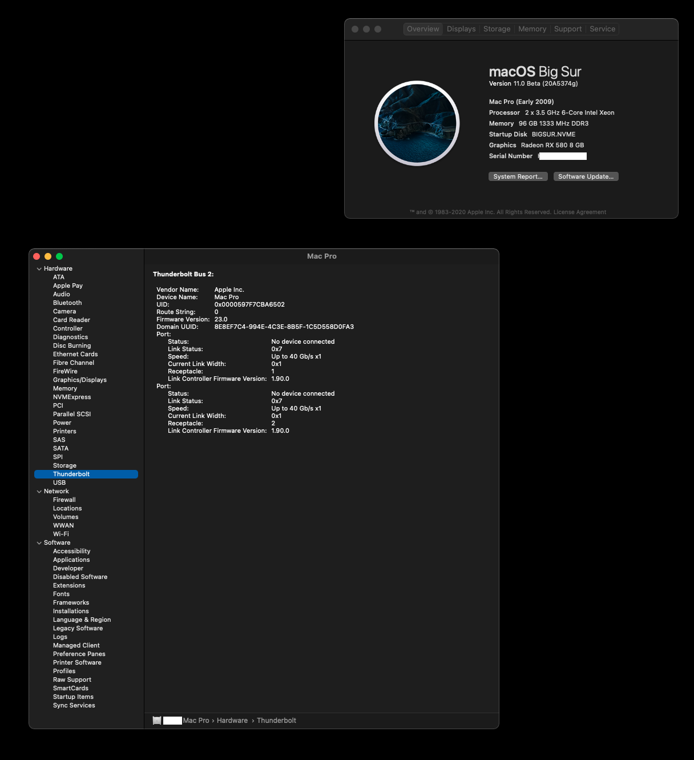This screenshot has width=694, height=760.
Task: Select Apple Pay in the sidebar
Action: [68, 286]
